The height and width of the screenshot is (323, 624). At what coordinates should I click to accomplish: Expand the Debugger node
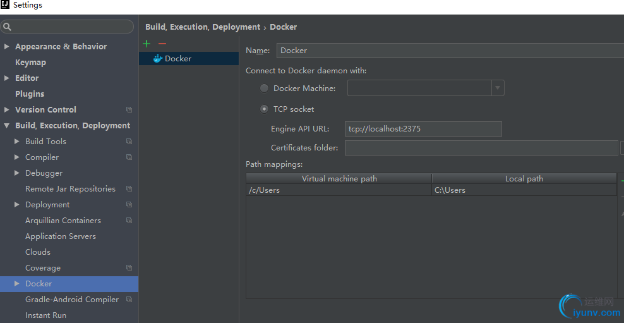(x=16, y=173)
